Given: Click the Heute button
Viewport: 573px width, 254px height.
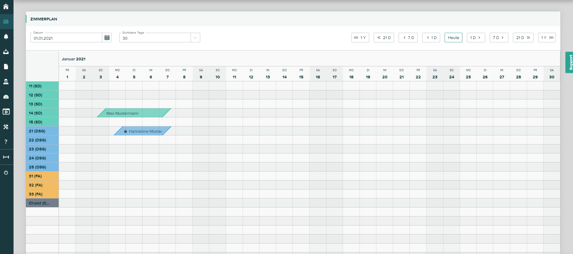Looking at the screenshot, I should tap(453, 38).
